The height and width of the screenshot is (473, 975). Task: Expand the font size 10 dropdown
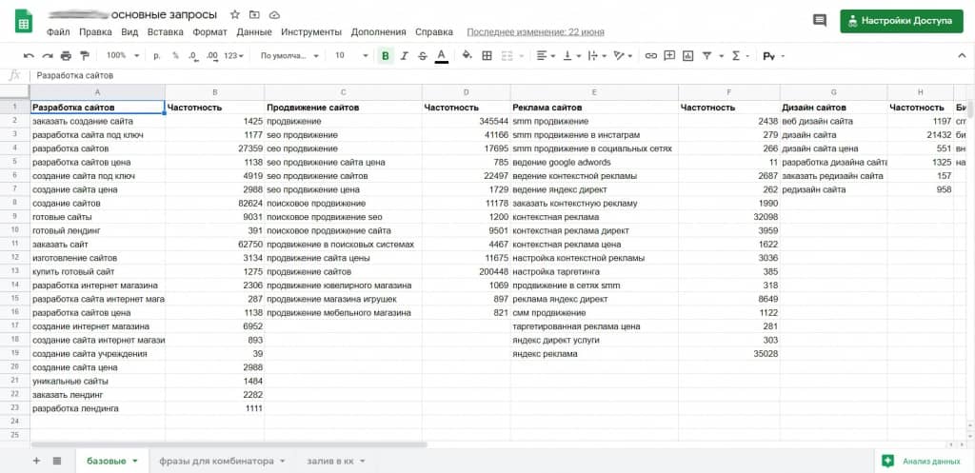(348, 56)
